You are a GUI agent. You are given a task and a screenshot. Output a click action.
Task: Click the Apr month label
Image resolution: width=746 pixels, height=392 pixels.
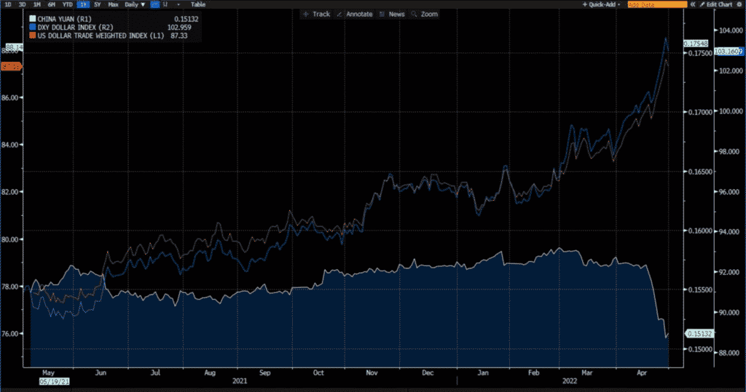pyautogui.click(x=642, y=373)
